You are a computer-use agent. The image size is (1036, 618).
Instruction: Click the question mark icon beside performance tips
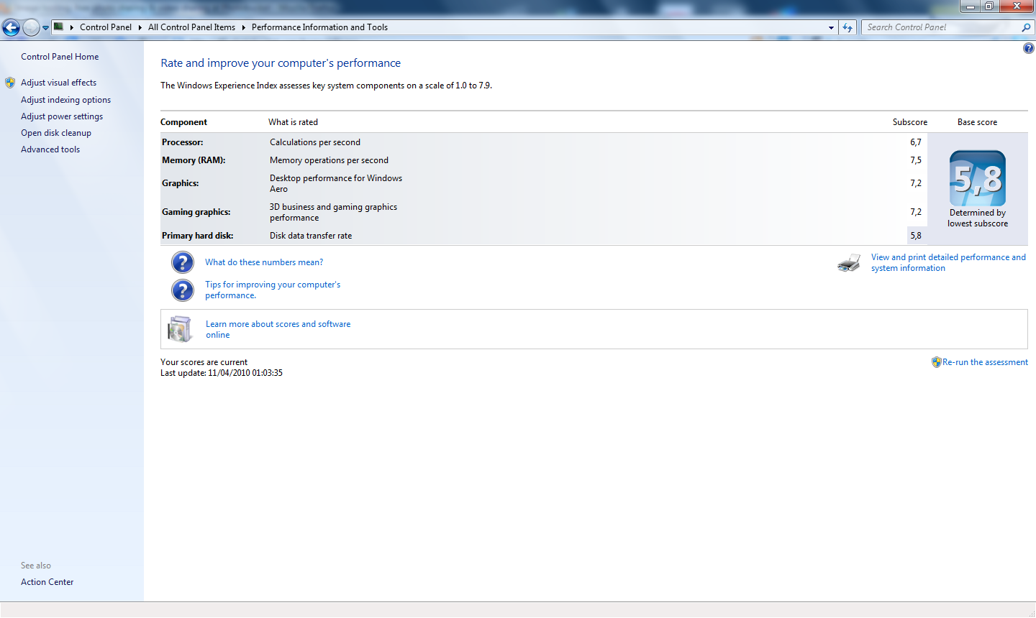[183, 290]
